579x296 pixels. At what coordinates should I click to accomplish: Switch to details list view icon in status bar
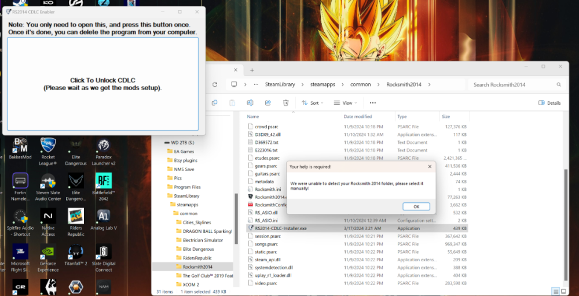[556, 291]
